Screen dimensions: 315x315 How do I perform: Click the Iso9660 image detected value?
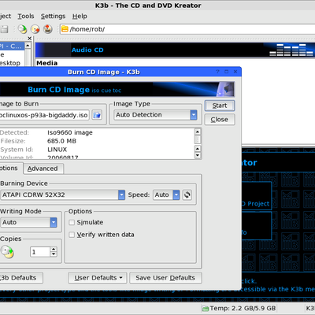pos(70,132)
